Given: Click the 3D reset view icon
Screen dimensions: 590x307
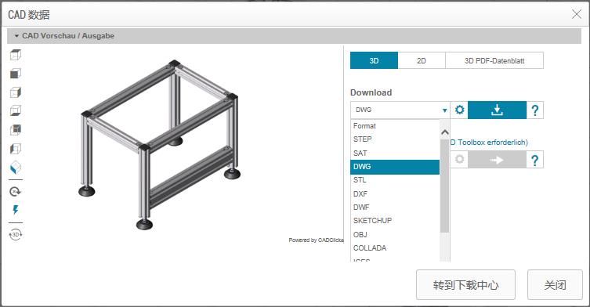Looking at the screenshot, I should point(16,234).
